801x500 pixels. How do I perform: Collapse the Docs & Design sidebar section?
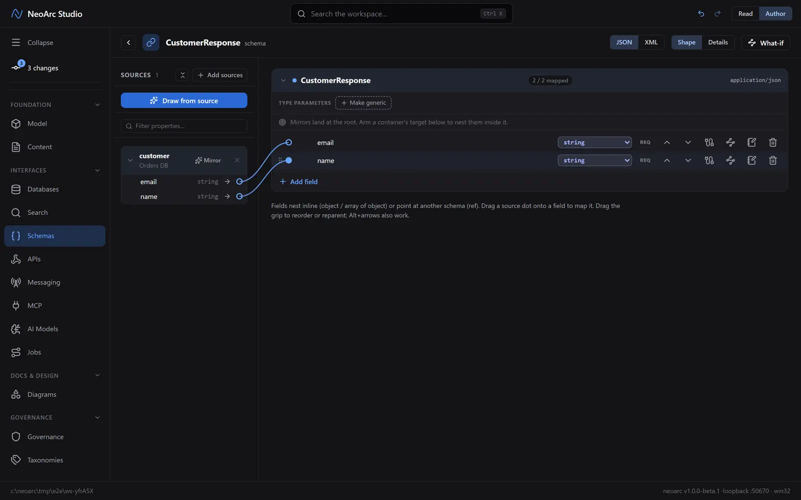tap(55, 375)
